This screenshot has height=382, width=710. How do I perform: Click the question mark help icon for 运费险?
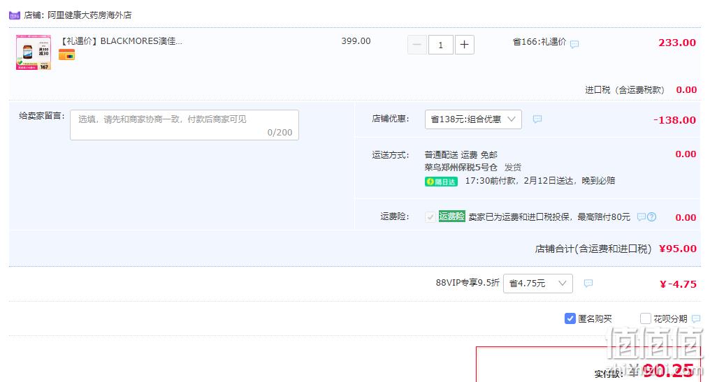(x=651, y=216)
